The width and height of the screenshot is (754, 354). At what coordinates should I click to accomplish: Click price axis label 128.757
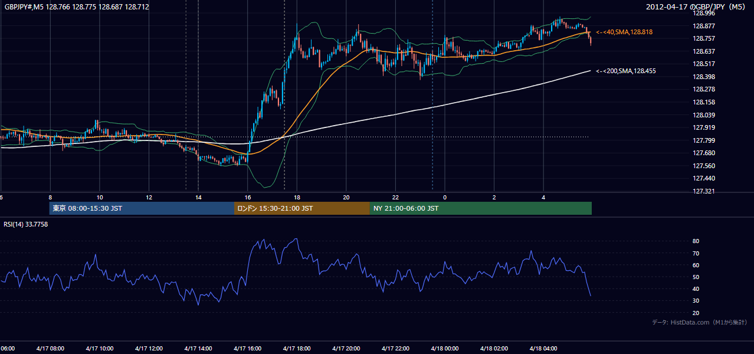(703, 38)
